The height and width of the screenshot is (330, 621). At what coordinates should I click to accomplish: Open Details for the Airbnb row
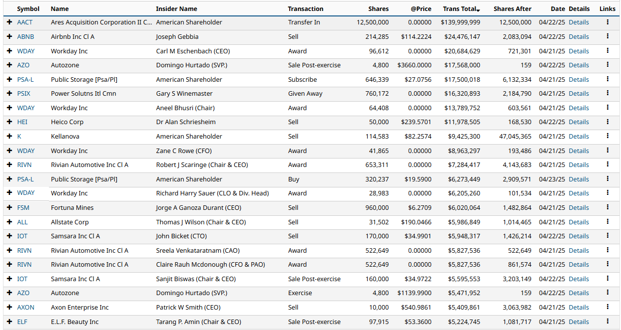coord(579,36)
